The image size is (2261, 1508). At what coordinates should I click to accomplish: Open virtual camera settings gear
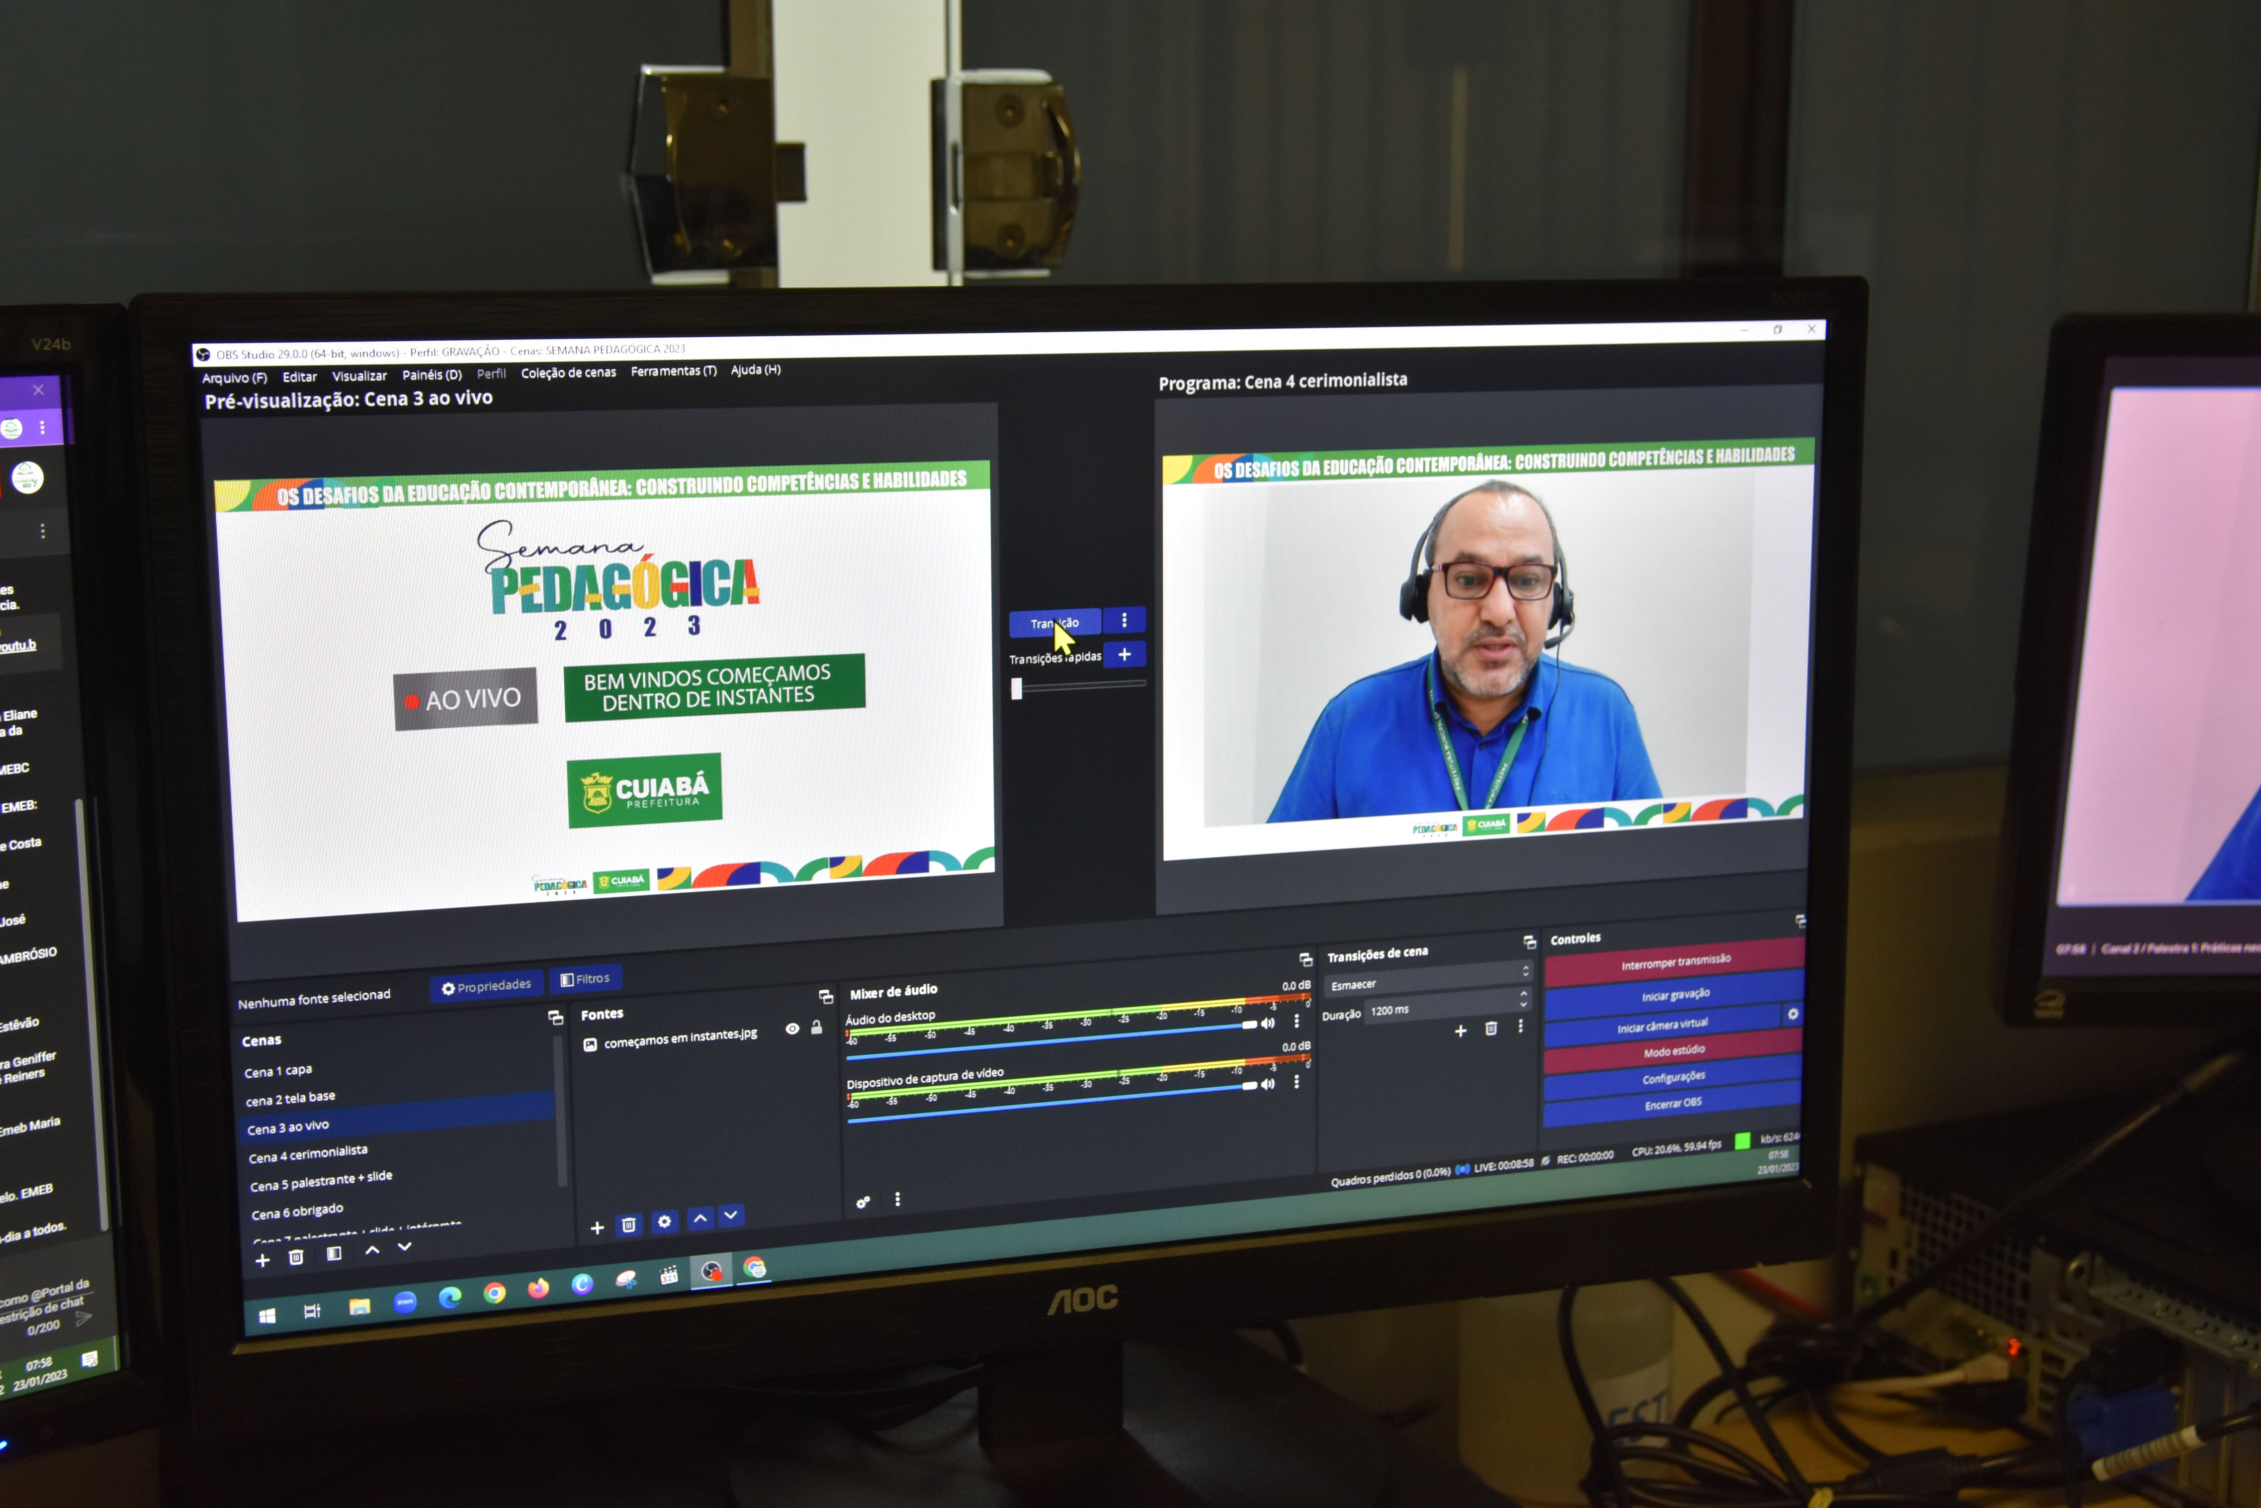click(1792, 1014)
